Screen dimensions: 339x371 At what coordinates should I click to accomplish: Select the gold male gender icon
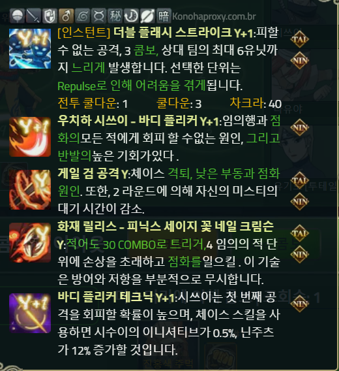66,16
